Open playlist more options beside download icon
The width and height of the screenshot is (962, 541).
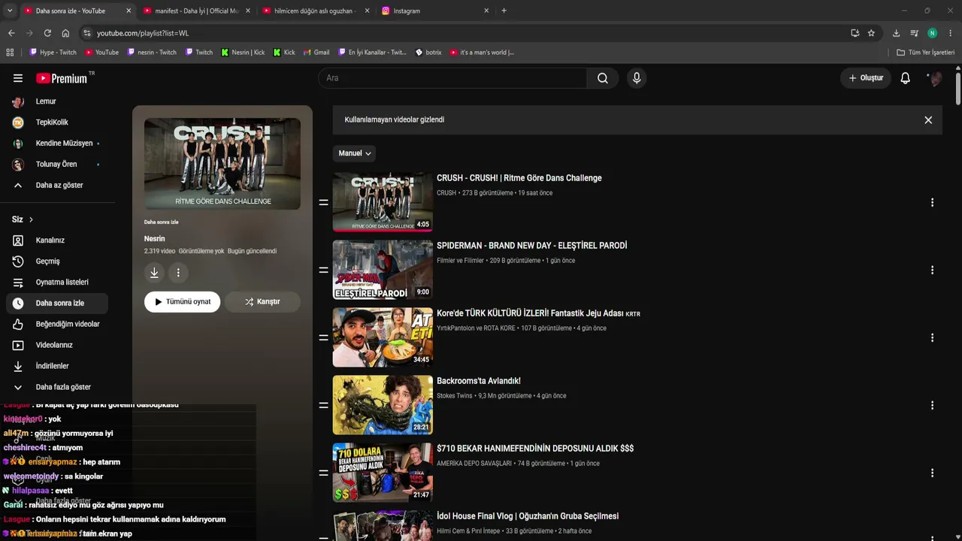178,273
